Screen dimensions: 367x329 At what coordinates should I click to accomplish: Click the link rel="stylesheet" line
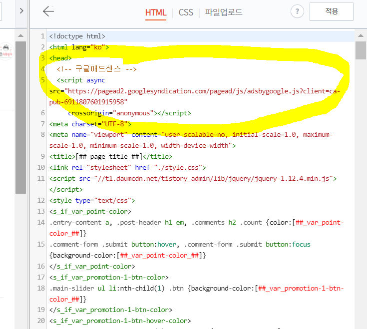click(127, 168)
